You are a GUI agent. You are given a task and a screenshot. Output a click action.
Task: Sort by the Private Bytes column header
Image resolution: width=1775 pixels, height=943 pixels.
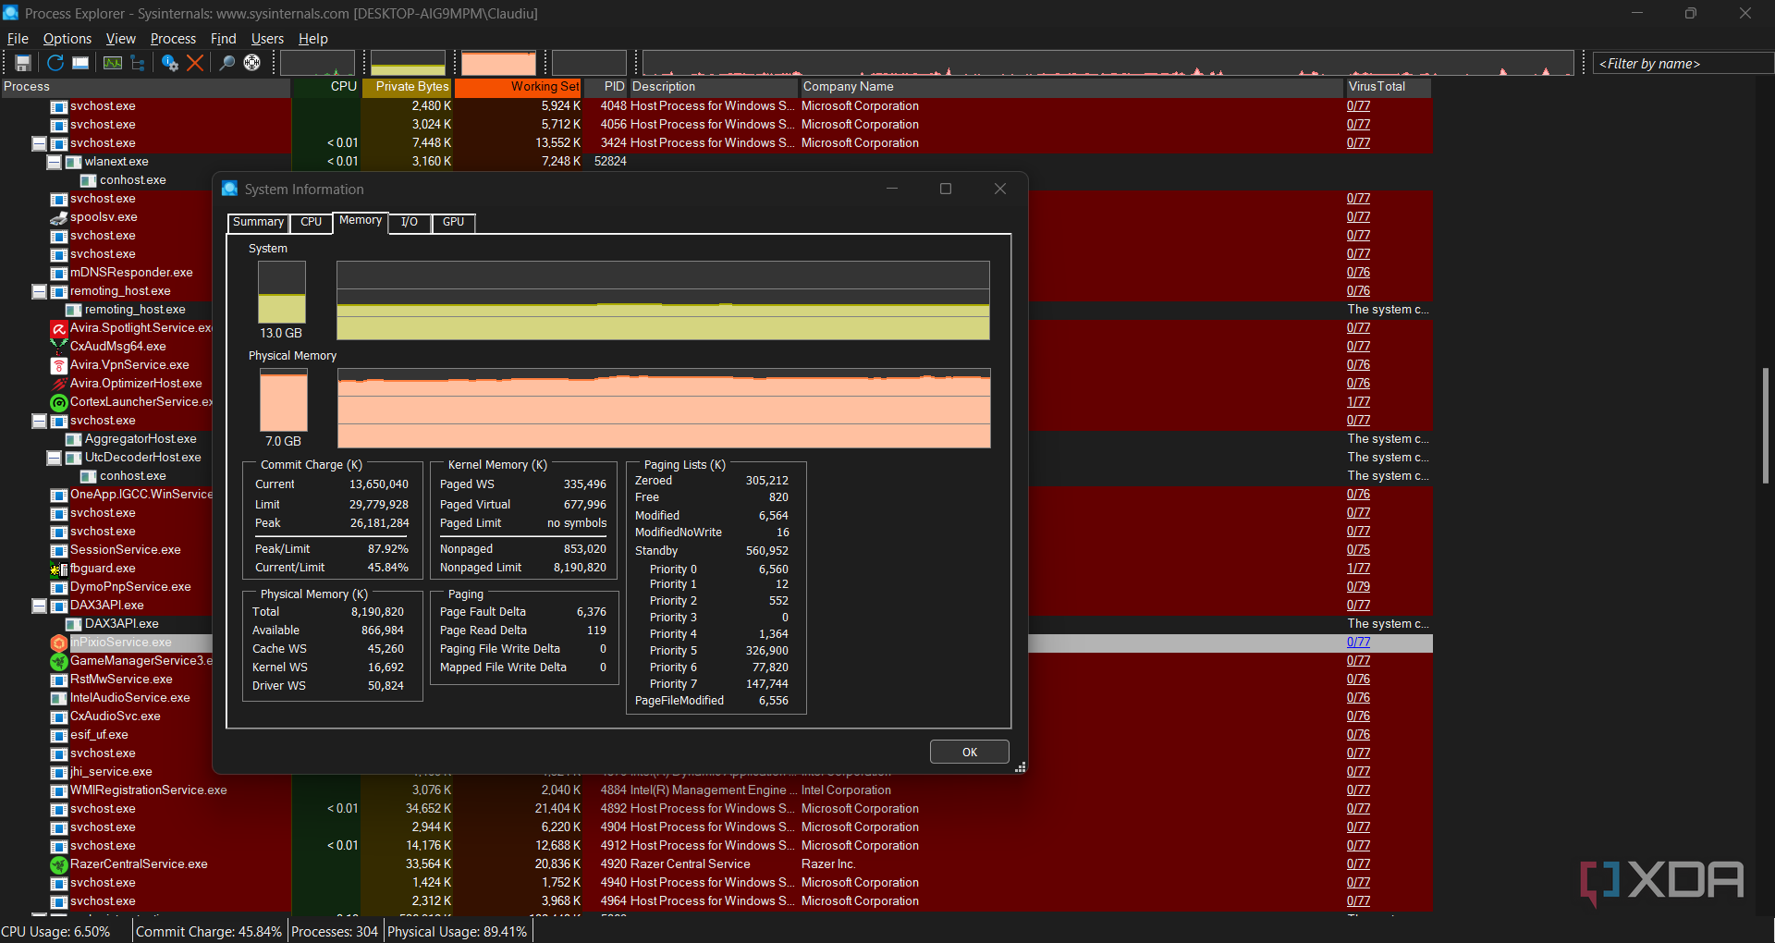[x=406, y=87]
